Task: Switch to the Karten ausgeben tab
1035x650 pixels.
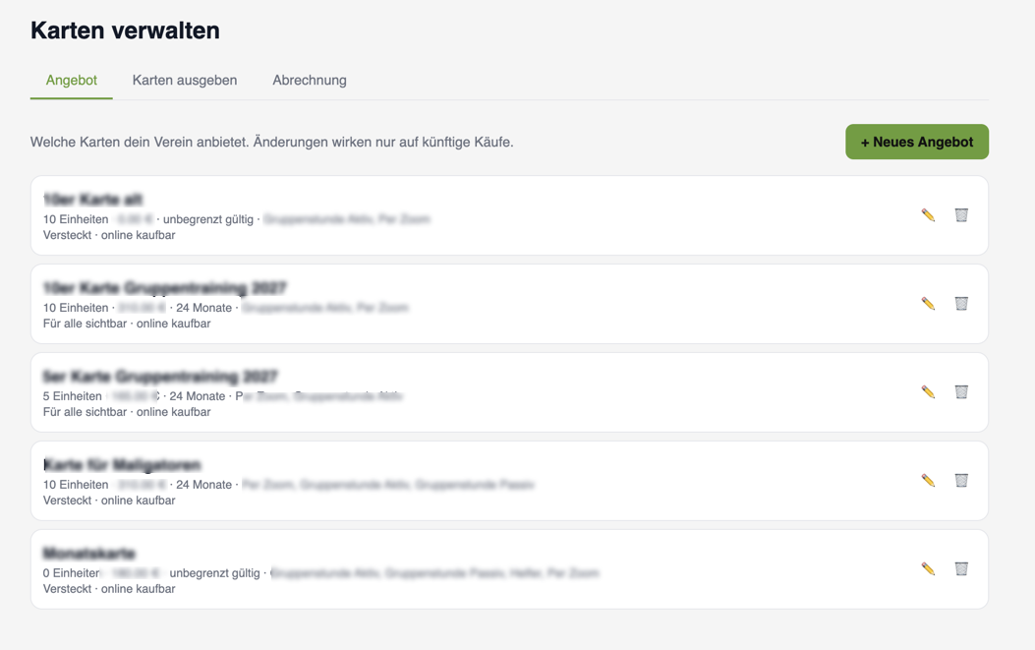Action: click(x=184, y=80)
